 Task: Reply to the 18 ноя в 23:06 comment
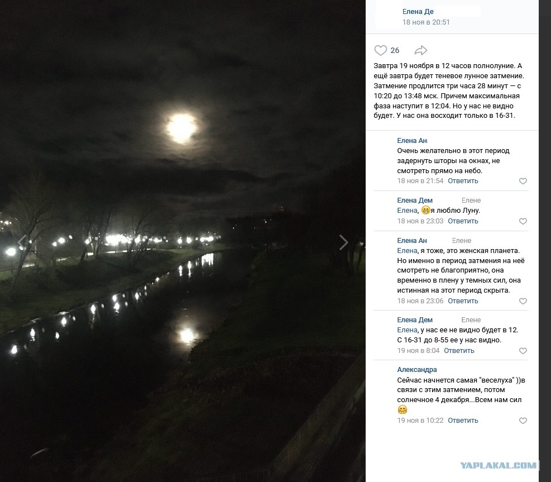[x=463, y=300]
